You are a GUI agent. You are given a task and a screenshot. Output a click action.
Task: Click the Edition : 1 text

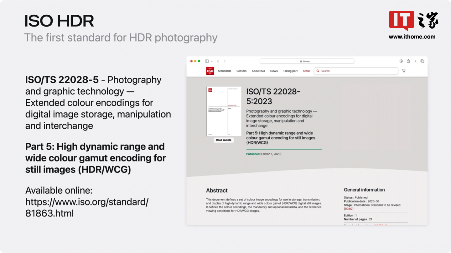(x=350, y=216)
